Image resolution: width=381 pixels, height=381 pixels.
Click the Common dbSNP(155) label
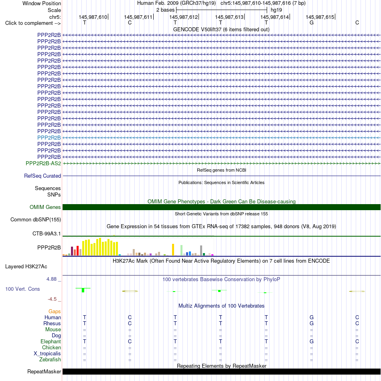[35, 220]
